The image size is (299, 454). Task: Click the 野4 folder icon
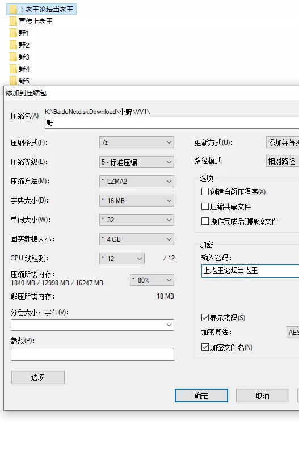[x=13, y=69]
